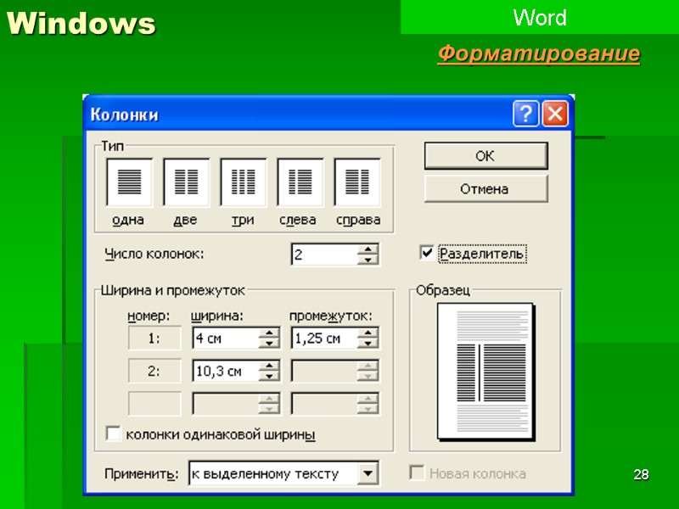Select the three-column 'три' preset icon
This screenshot has height=509, width=679.
tap(244, 182)
